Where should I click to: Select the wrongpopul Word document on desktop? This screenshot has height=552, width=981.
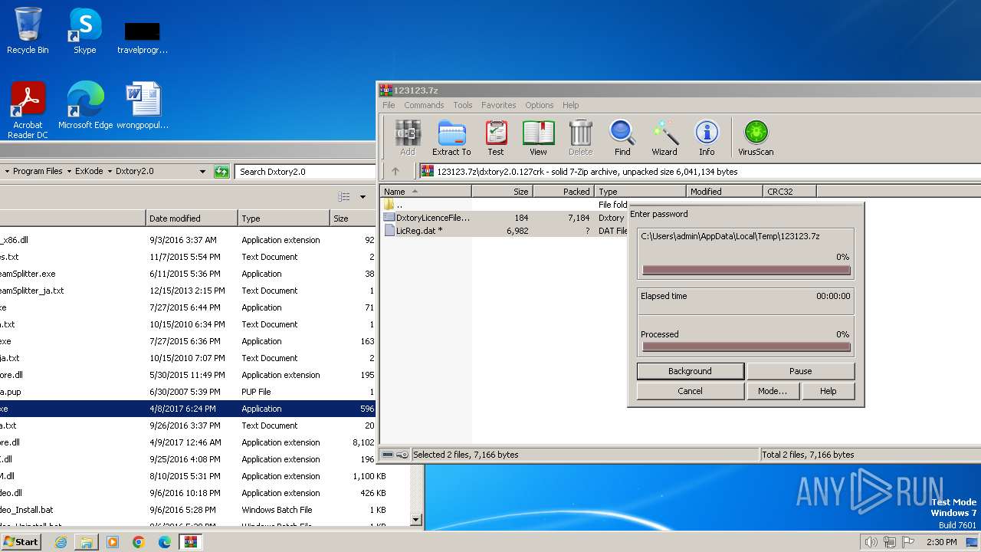click(x=143, y=106)
